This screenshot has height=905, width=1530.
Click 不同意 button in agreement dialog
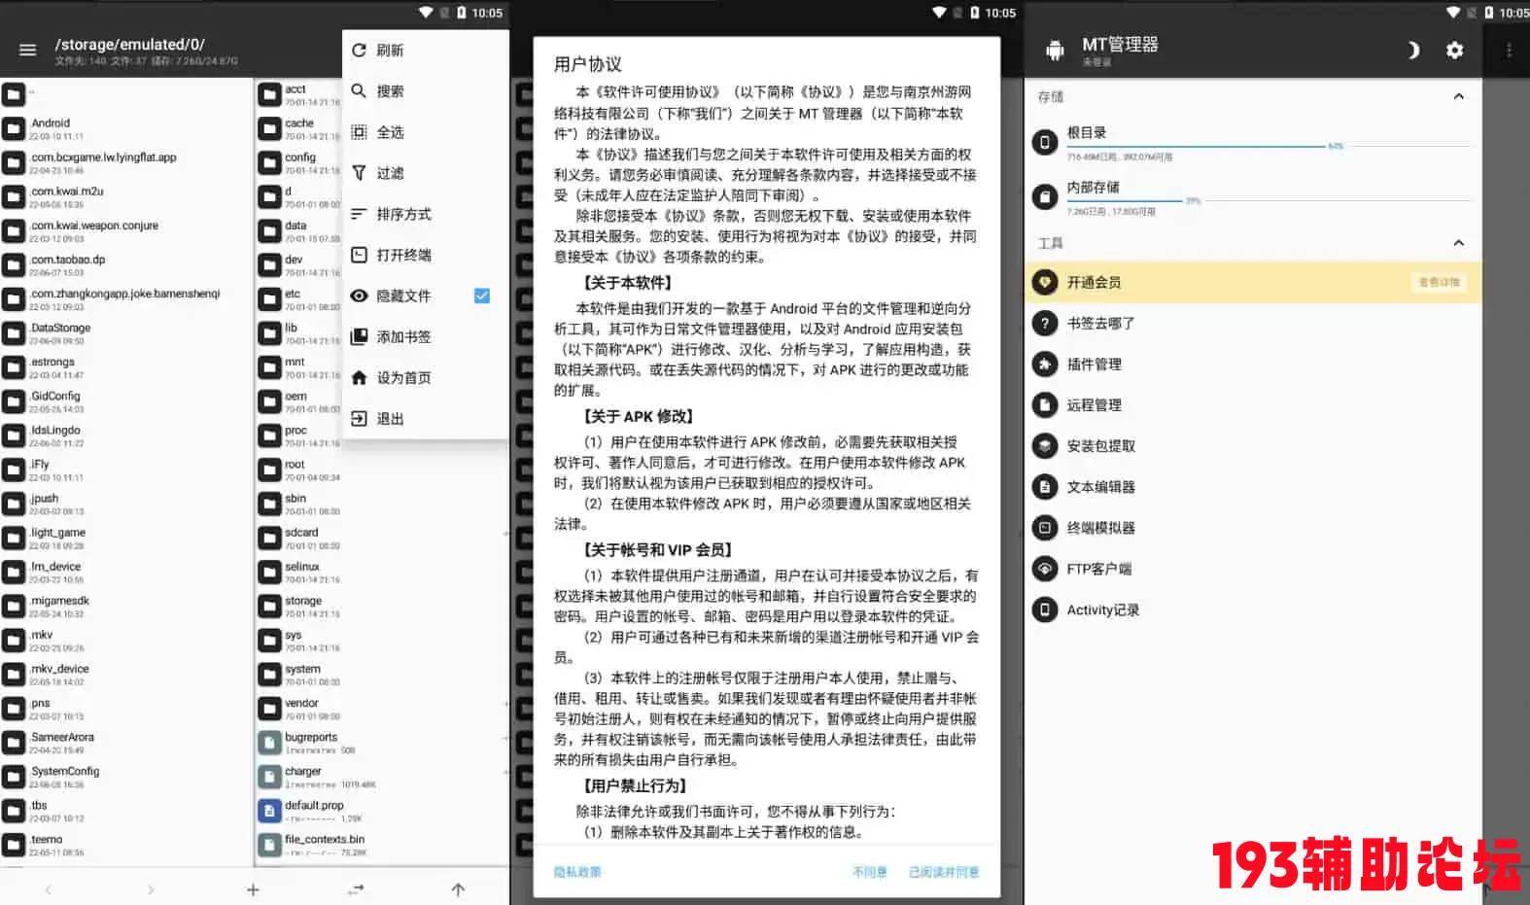870,872
